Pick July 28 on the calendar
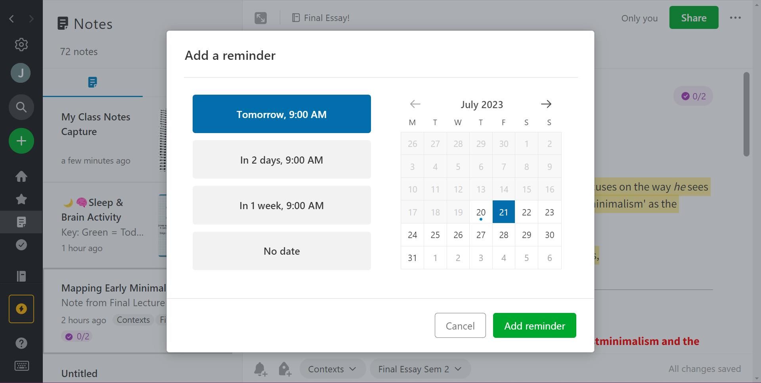The height and width of the screenshot is (383, 761). pos(504,235)
